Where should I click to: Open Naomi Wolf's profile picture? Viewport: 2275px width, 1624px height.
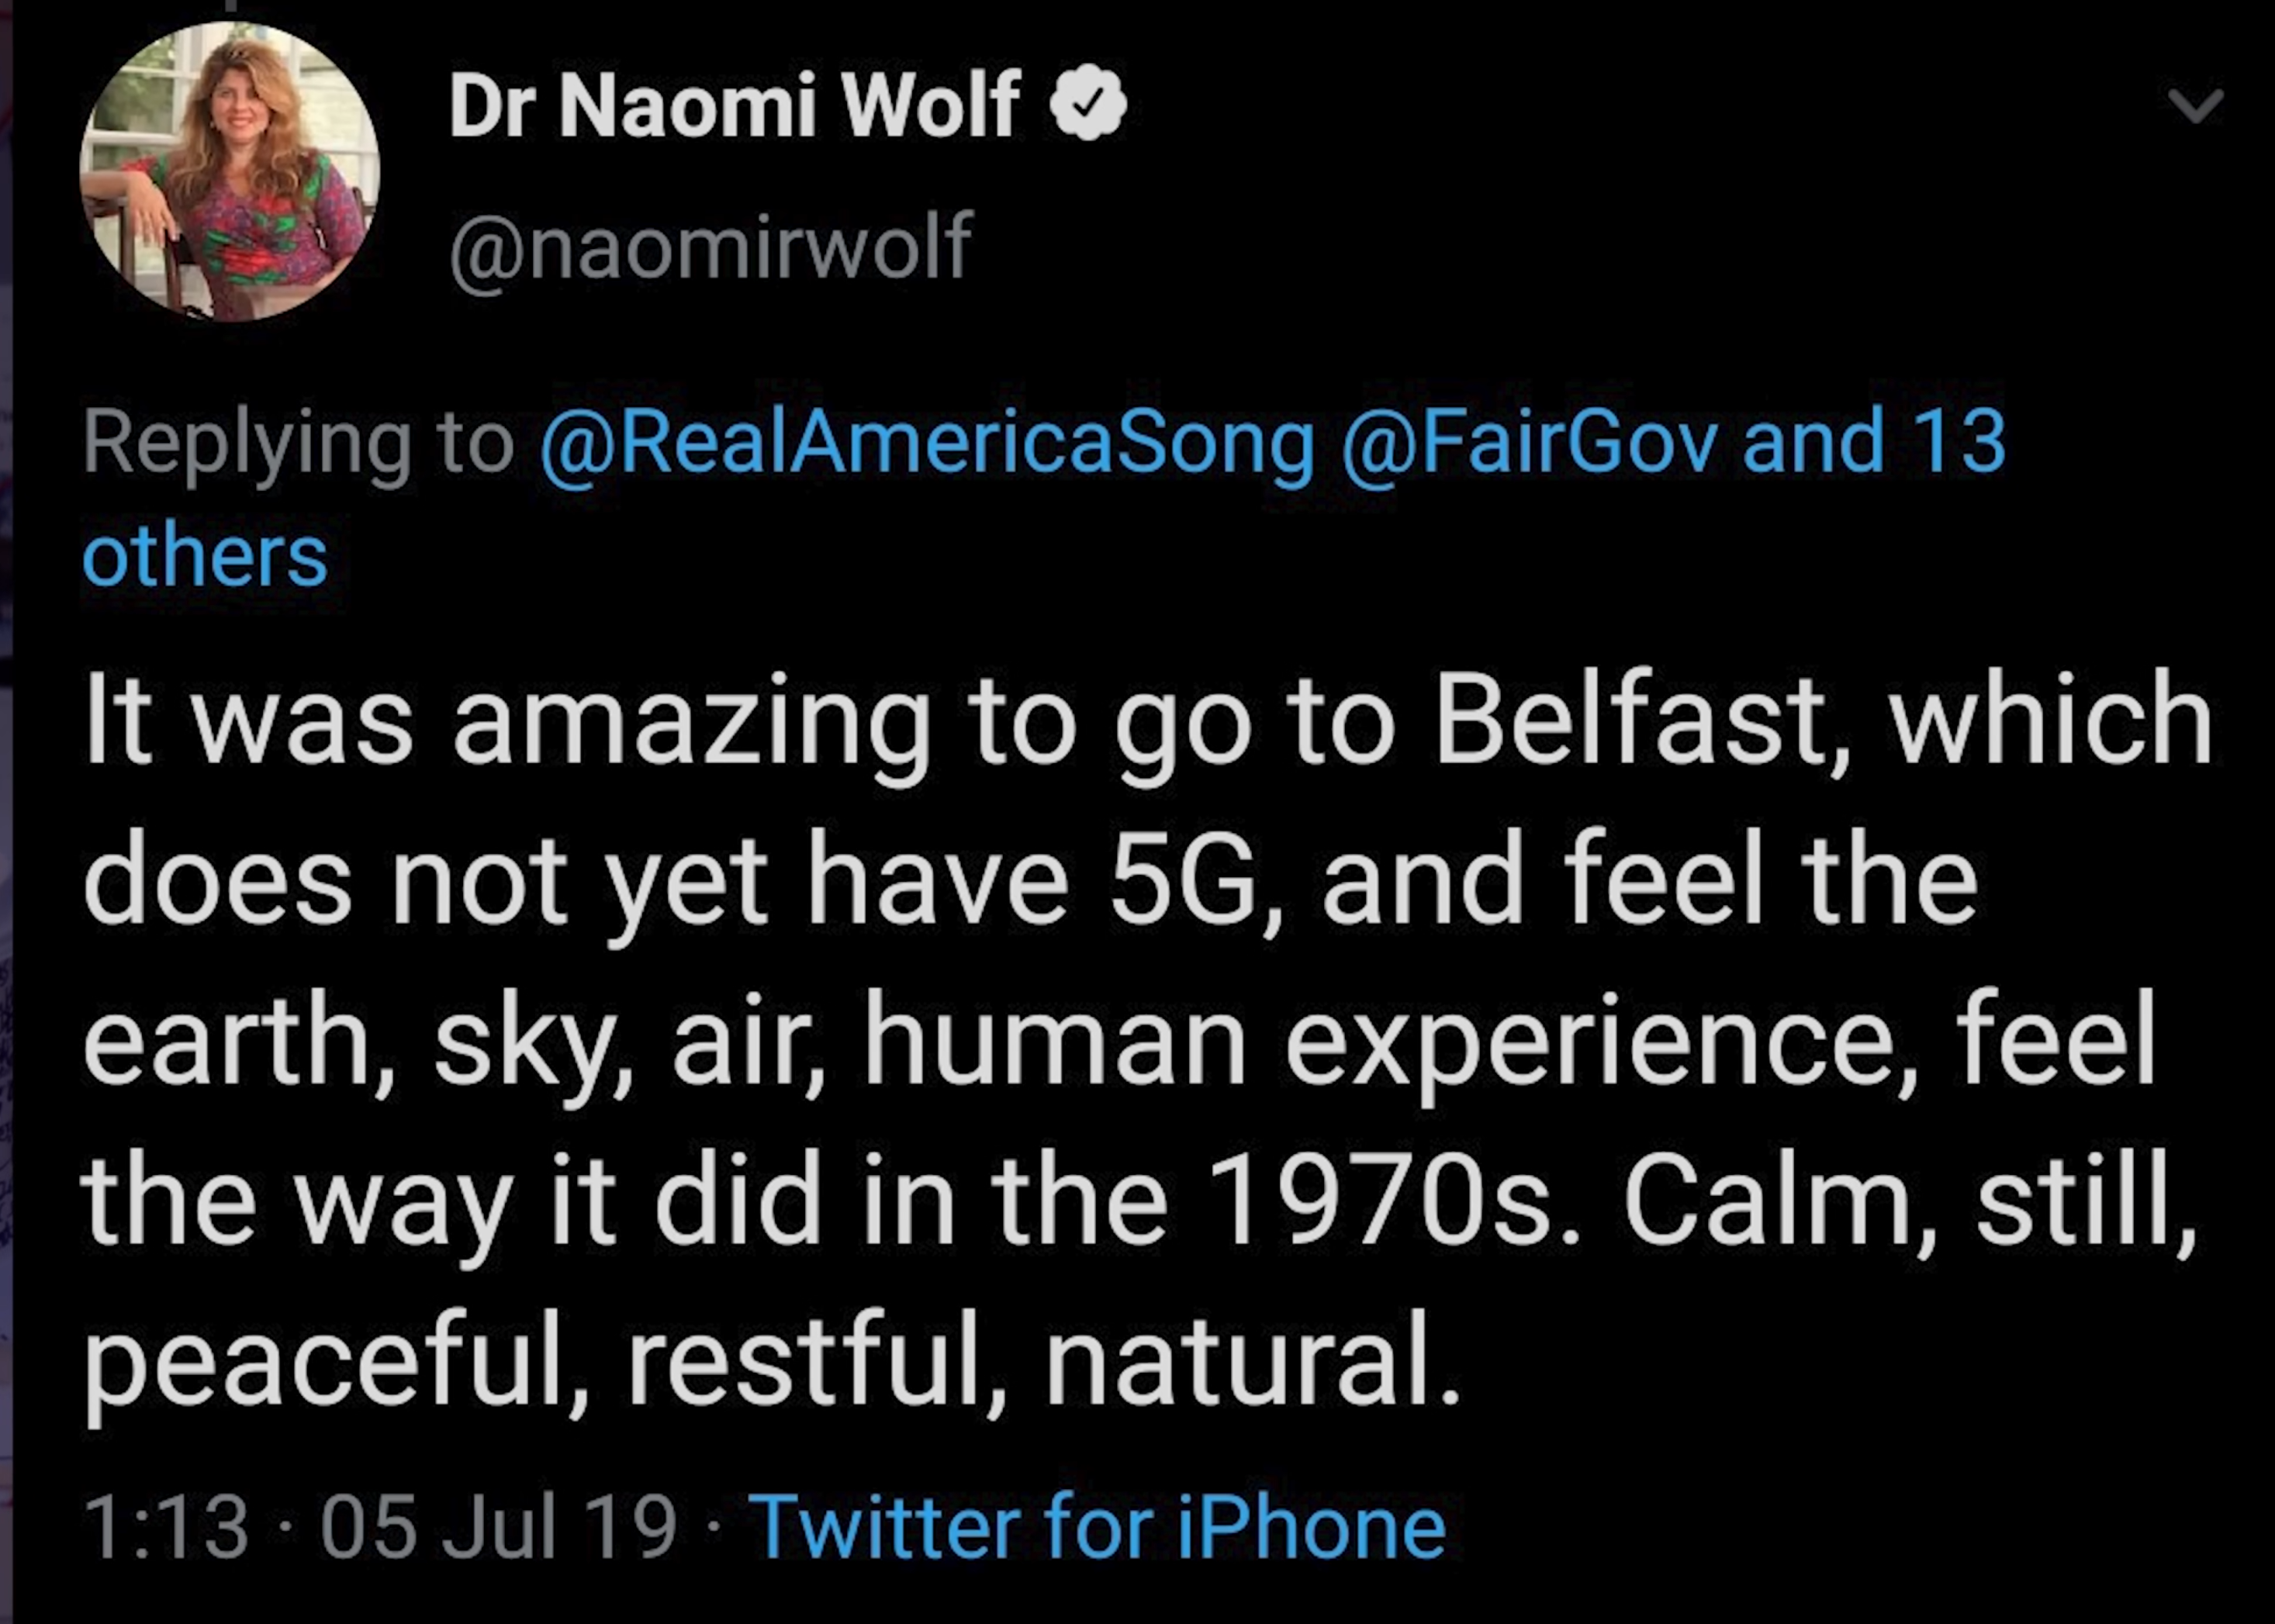click(x=230, y=171)
